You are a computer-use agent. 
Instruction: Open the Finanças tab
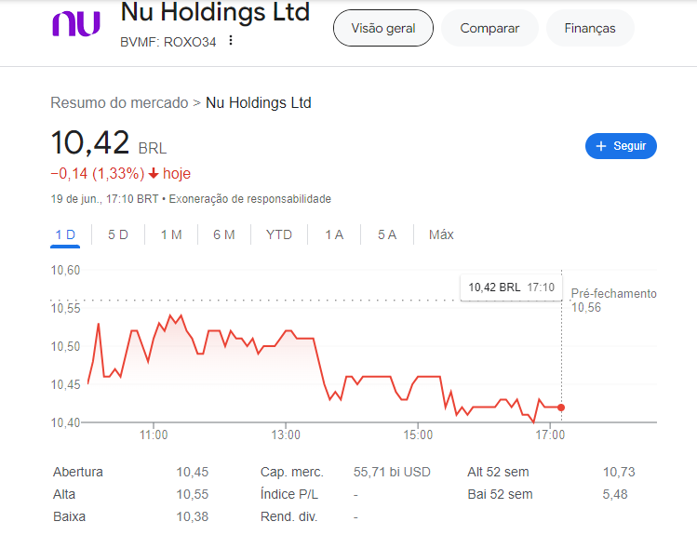coord(590,28)
